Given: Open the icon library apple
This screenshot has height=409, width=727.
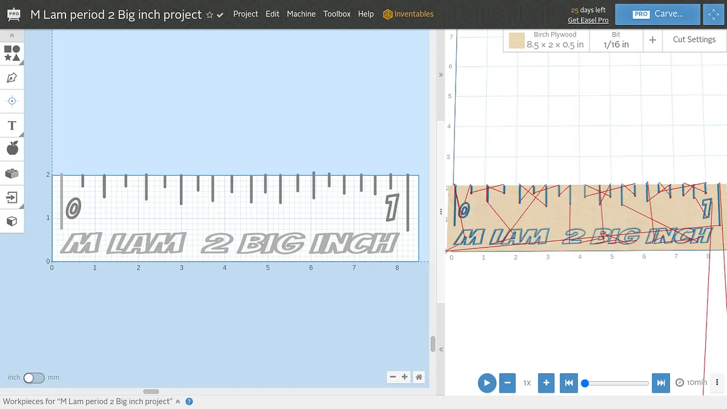Looking at the screenshot, I should [x=12, y=148].
